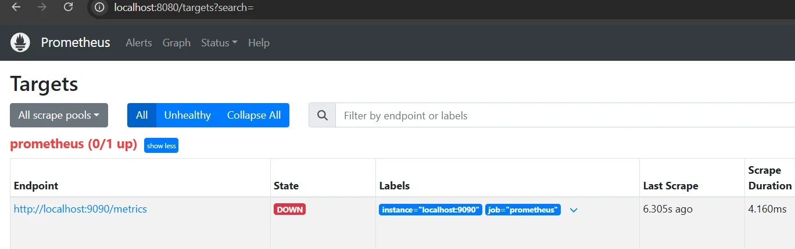Screen dimensions: 795x249
Task: Go back using browser back arrow
Action: click(x=16, y=8)
